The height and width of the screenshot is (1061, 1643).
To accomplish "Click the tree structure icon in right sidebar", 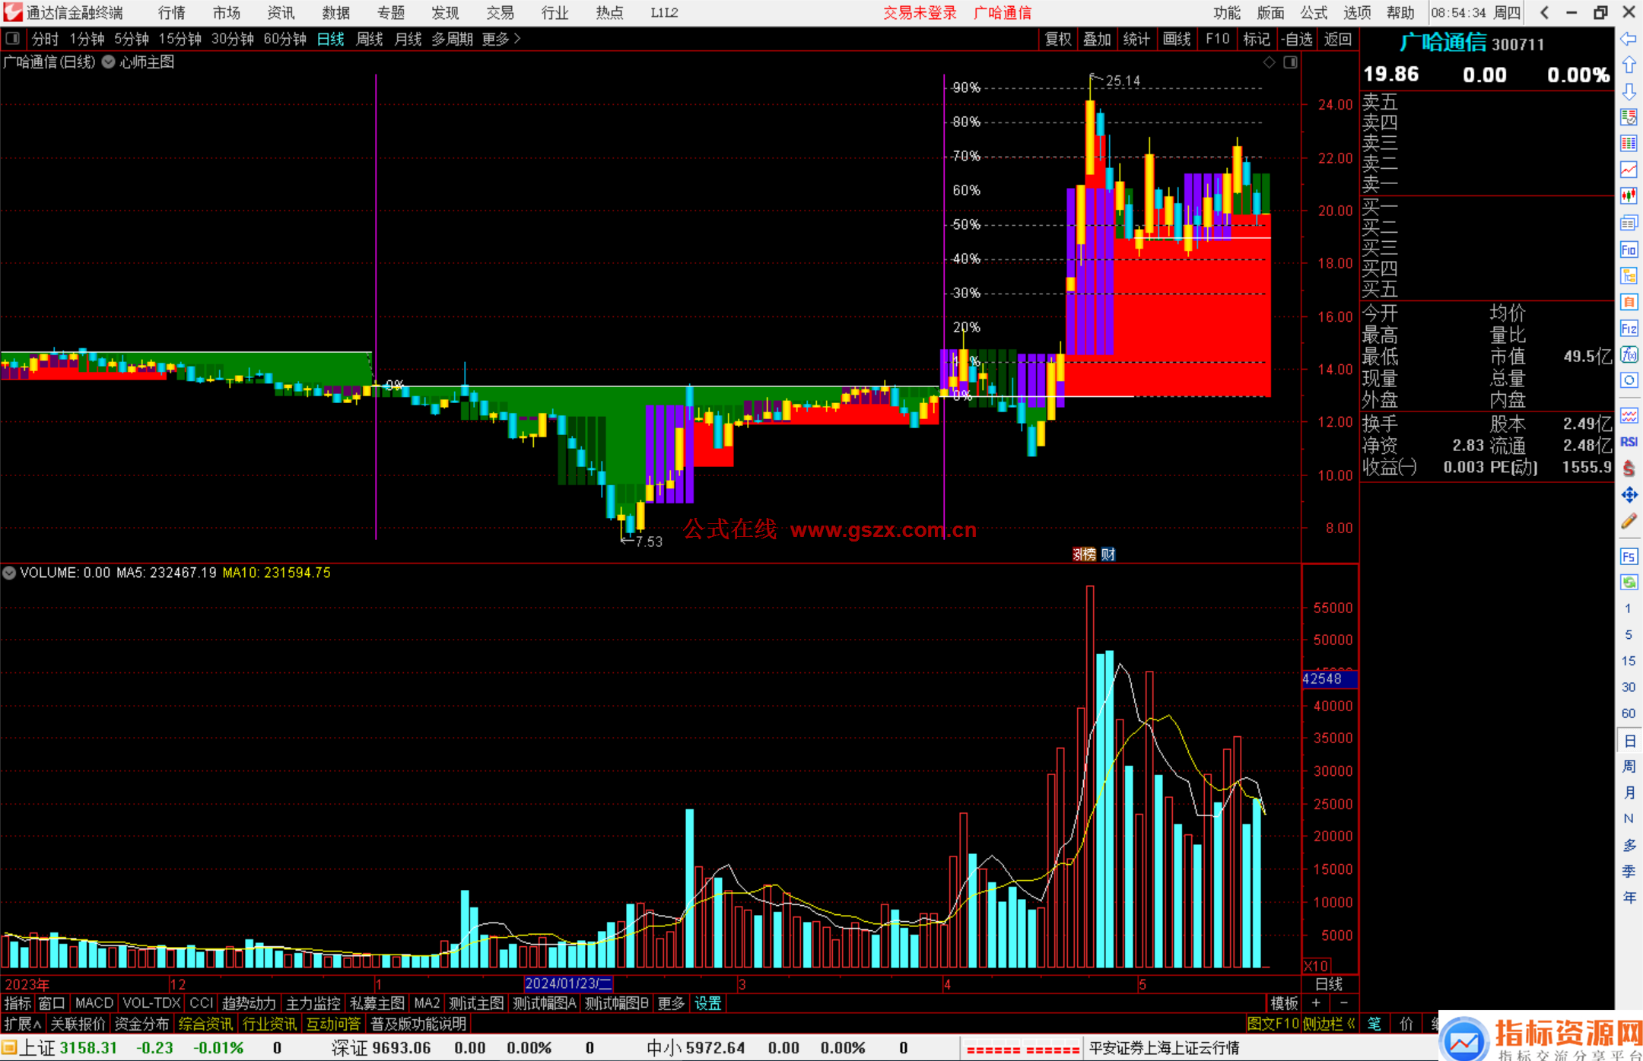I will coord(1629,275).
